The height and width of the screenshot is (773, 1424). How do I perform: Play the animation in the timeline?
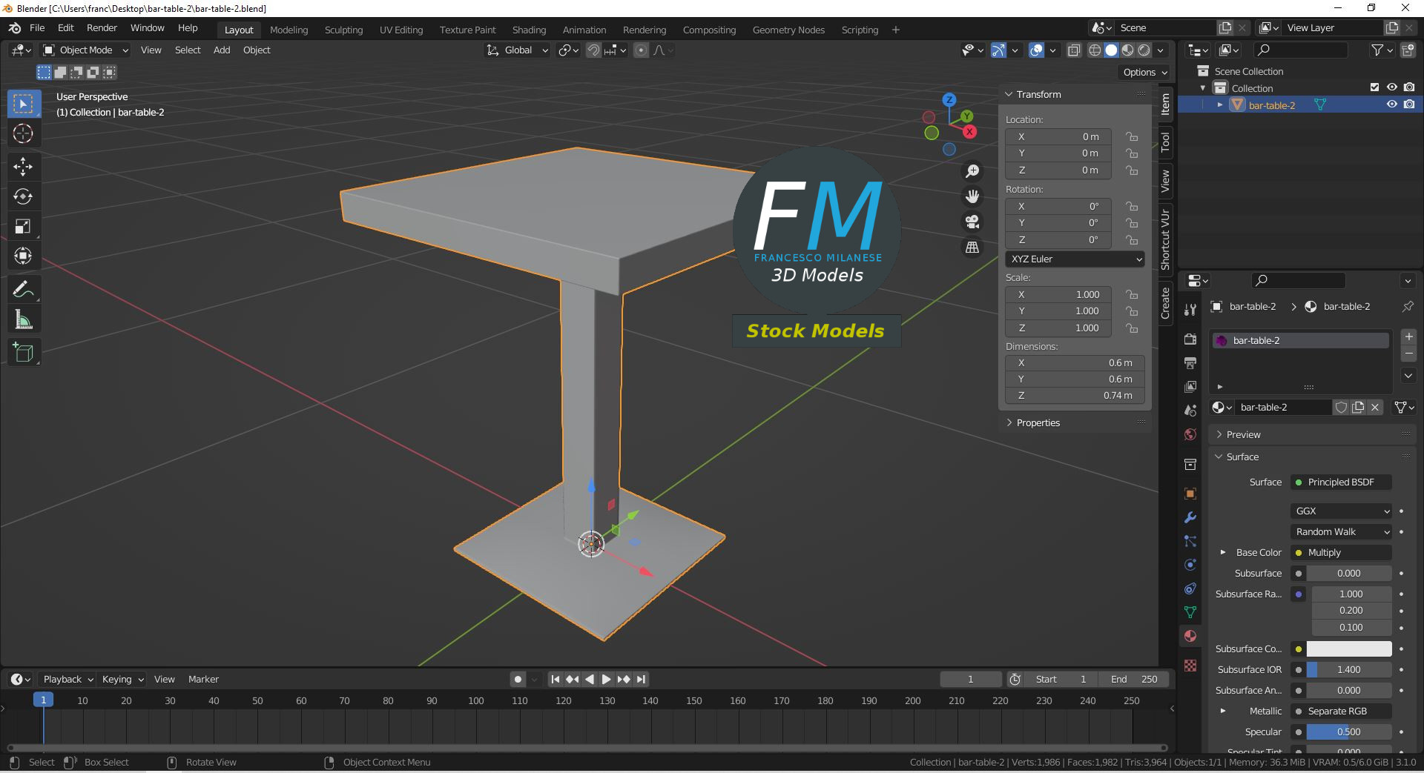606,680
